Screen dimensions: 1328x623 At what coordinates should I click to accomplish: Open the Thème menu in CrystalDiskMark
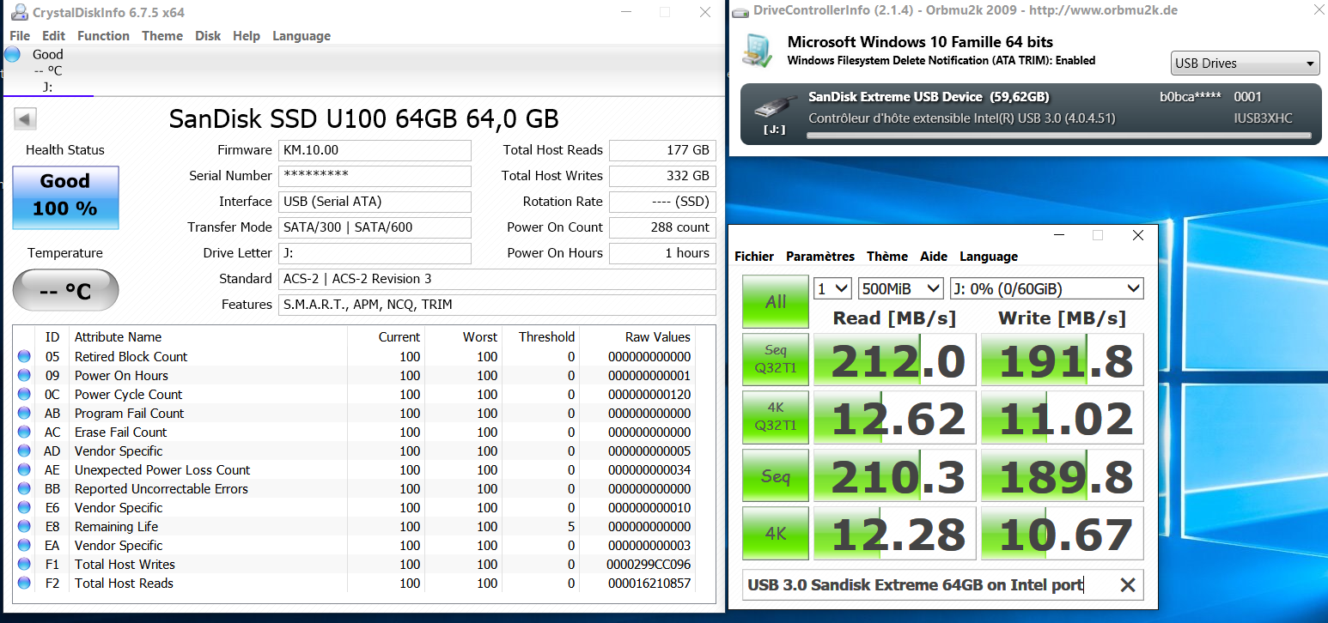pos(887,257)
